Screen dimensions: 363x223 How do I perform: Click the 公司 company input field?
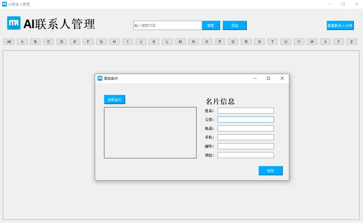coord(245,119)
